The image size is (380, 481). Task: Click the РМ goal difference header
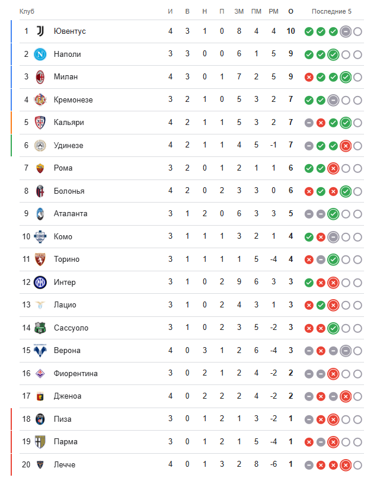273,11
